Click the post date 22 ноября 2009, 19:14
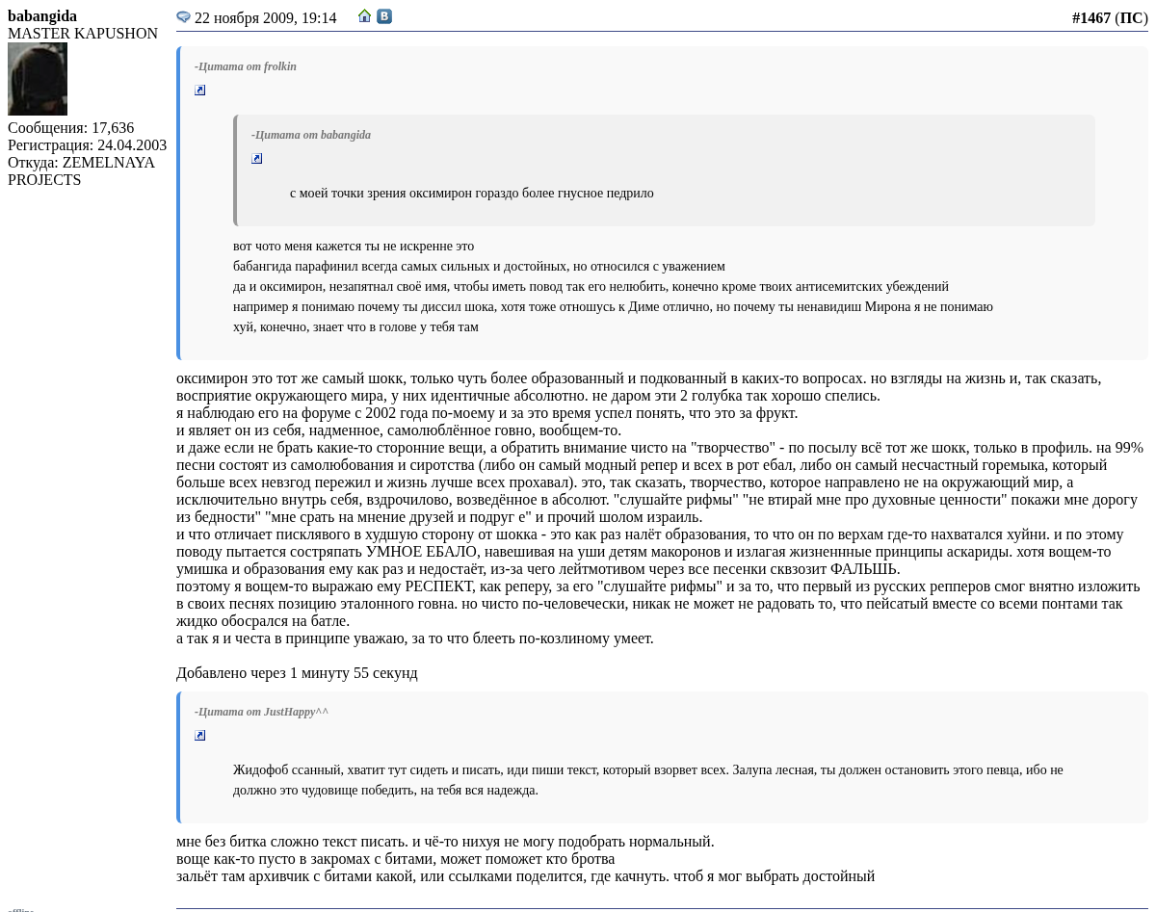The image size is (1156, 912). coord(265,18)
